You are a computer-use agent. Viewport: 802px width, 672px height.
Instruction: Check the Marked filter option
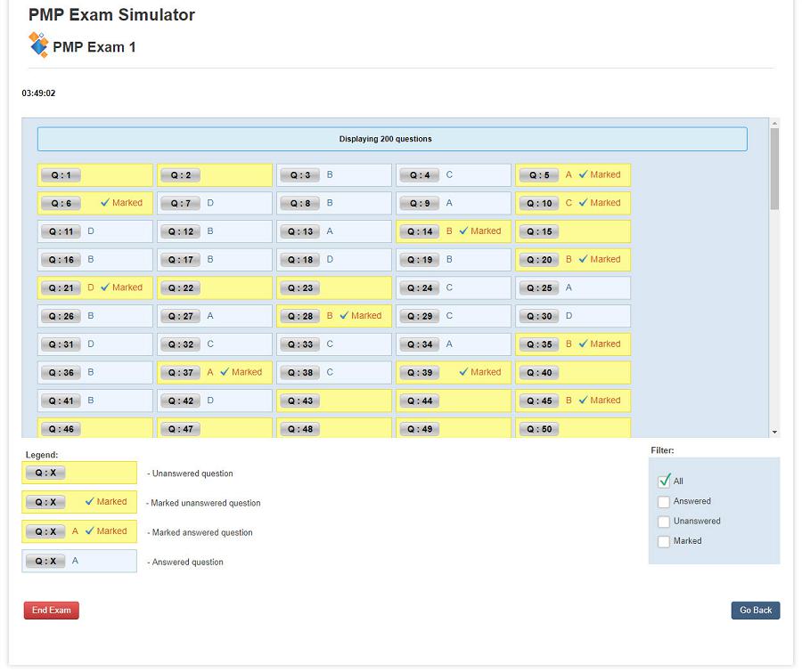(x=664, y=541)
